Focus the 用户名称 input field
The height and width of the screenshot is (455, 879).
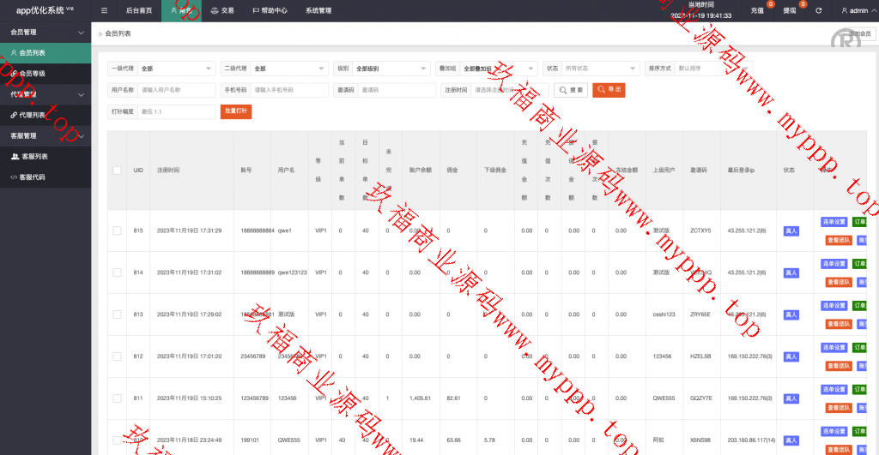click(176, 90)
